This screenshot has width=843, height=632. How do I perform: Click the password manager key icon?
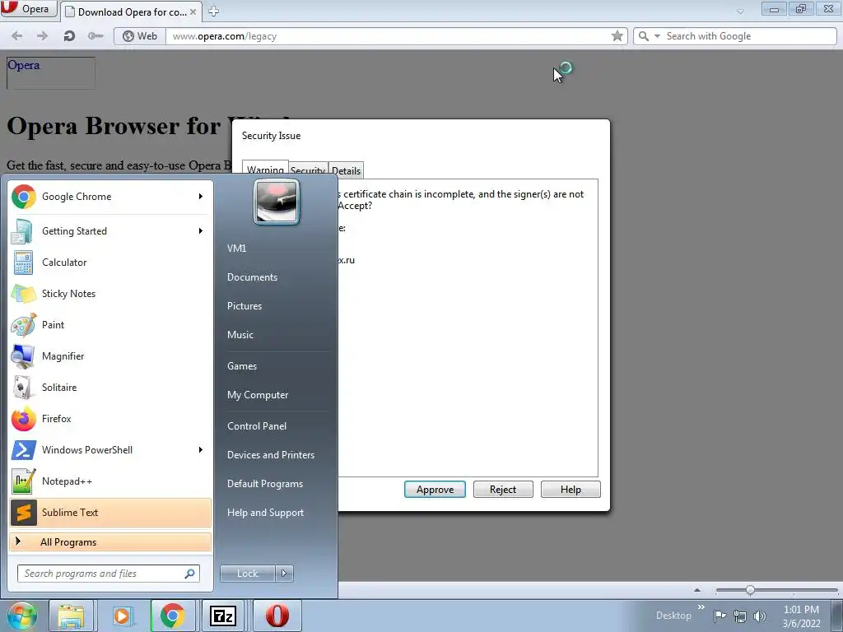click(x=95, y=36)
